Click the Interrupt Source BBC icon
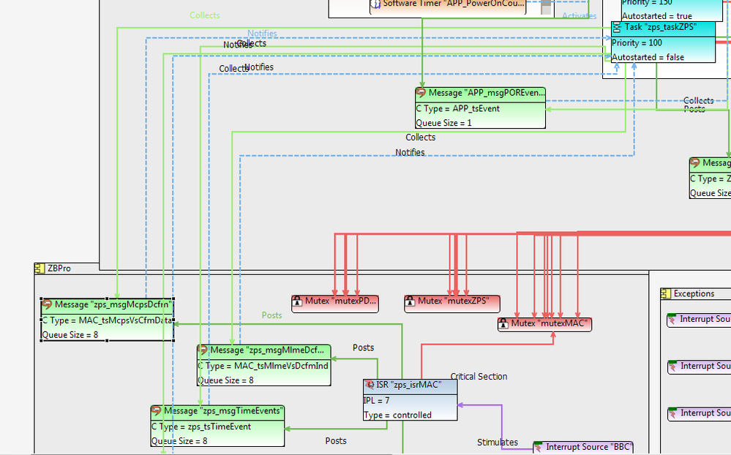Viewport: 731px width, 455px height. click(x=539, y=447)
